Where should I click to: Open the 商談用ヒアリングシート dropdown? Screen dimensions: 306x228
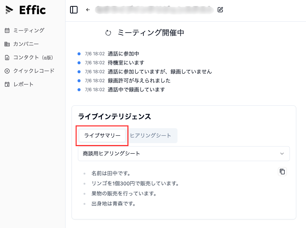click(184, 154)
